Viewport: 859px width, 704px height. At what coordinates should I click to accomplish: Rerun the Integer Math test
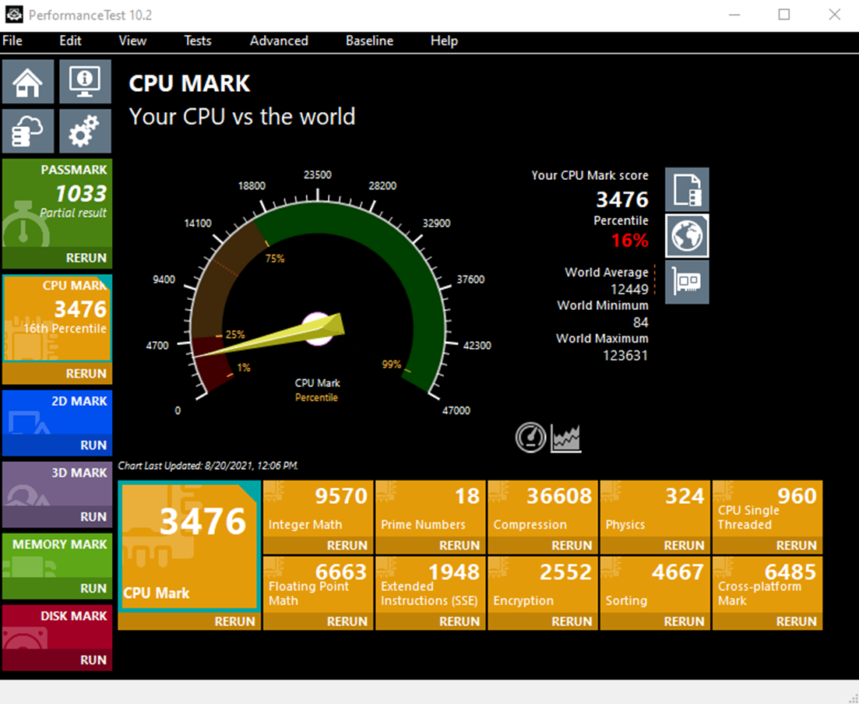pyautogui.click(x=319, y=545)
